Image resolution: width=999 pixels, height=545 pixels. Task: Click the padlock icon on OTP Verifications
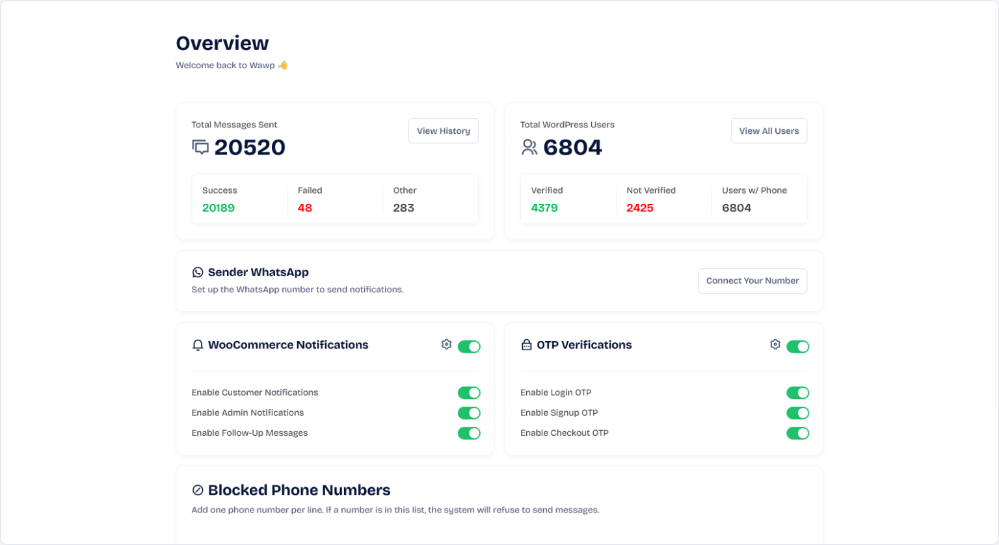[x=526, y=345]
